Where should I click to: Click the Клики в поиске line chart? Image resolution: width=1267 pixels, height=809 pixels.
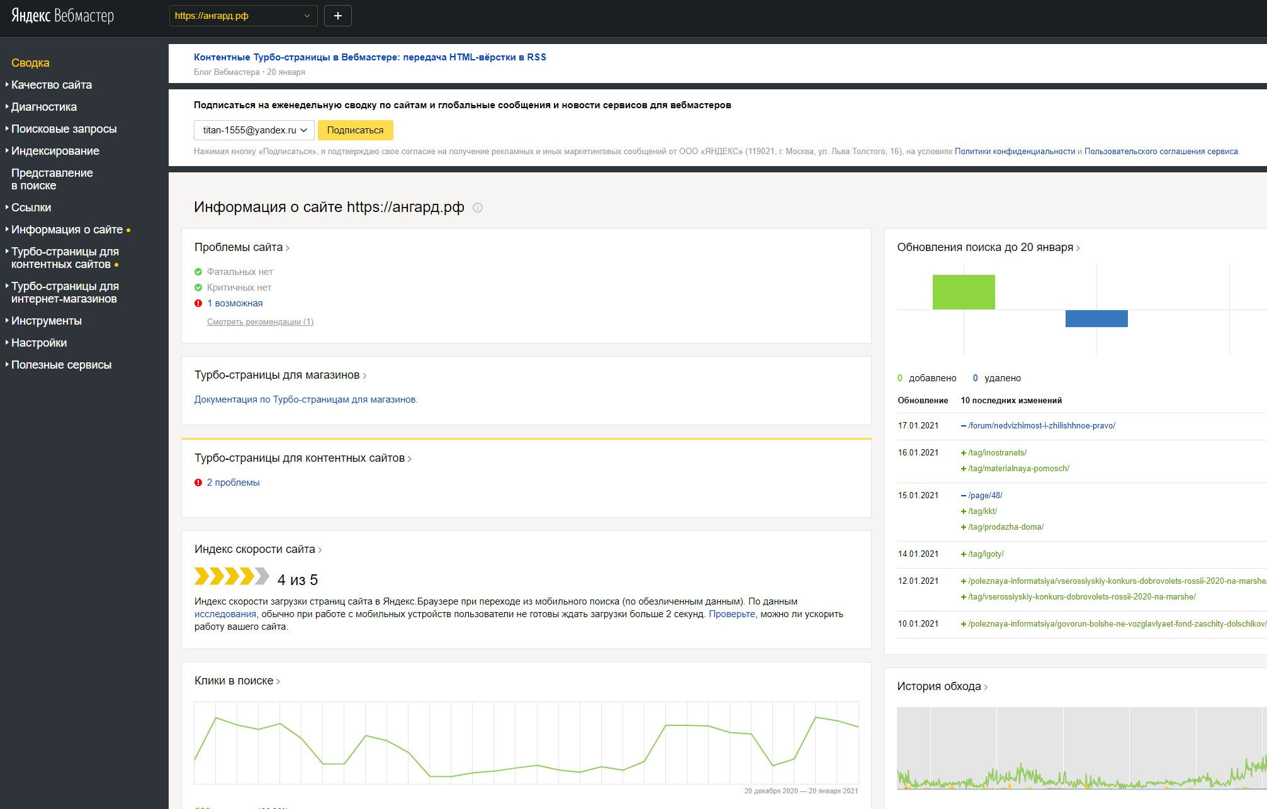tap(526, 742)
